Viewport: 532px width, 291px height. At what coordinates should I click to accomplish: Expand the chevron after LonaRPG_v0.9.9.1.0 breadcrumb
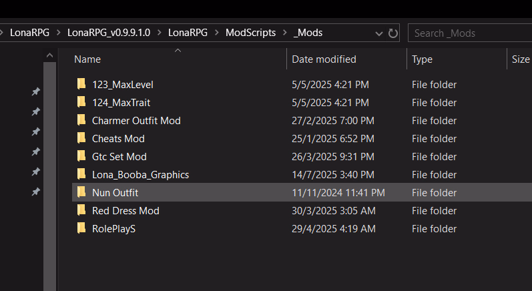(160, 33)
